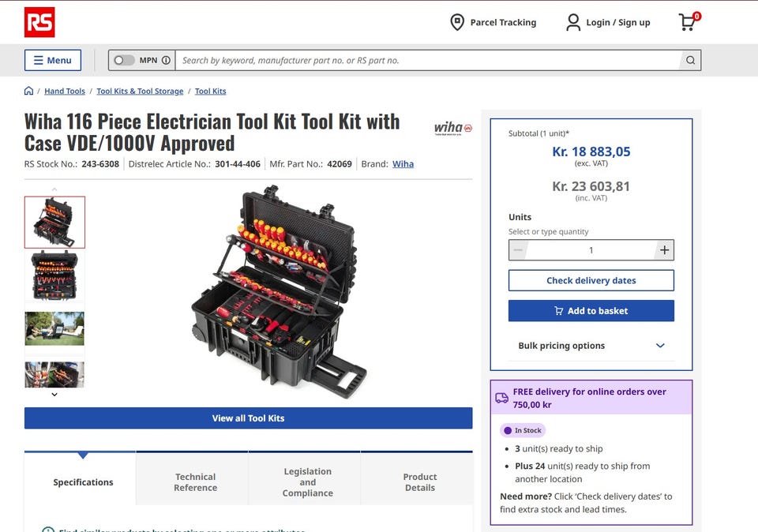This screenshot has width=758, height=532.
Task: Click the Wiha brand logo
Action: 453,128
